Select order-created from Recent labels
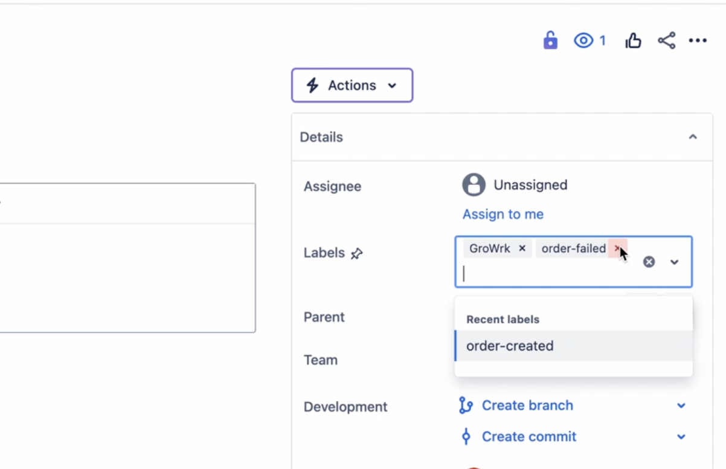 pyautogui.click(x=510, y=346)
